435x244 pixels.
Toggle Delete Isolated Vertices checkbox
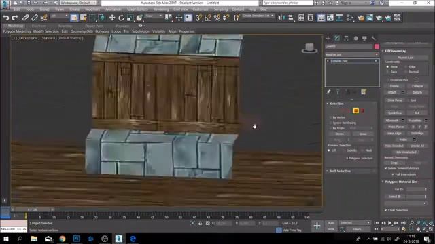pos(386,168)
